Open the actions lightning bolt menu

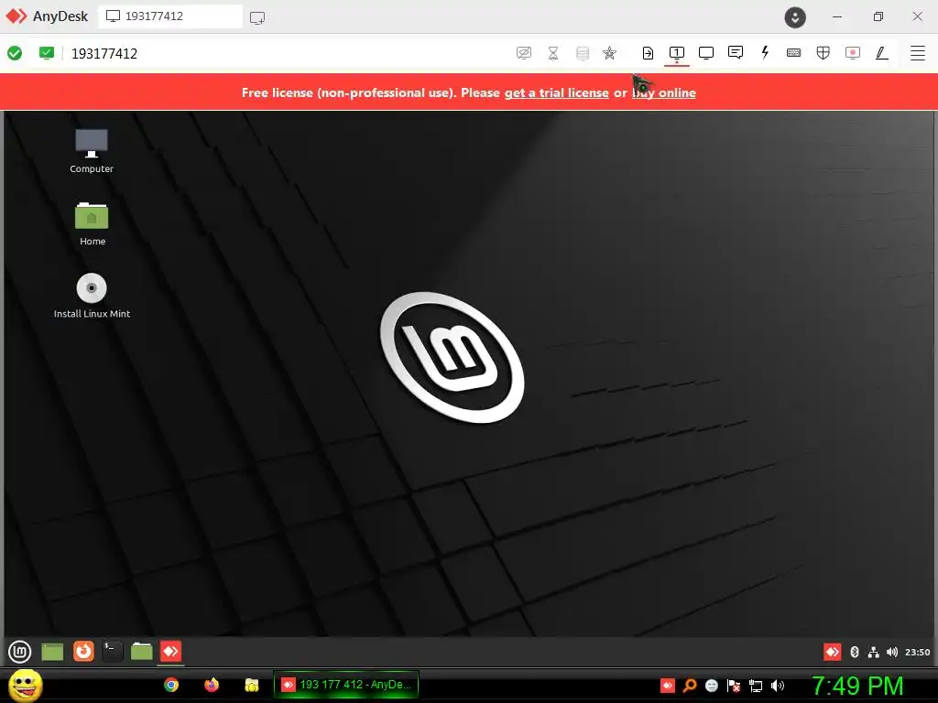[765, 52]
